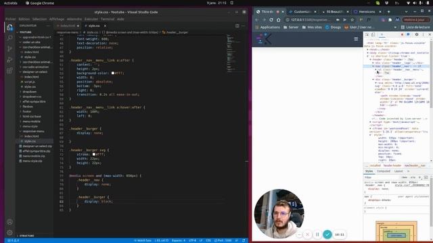Open the Extensions view in VS Code
The width and height of the screenshot is (433, 243).
(x=9, y=70)
